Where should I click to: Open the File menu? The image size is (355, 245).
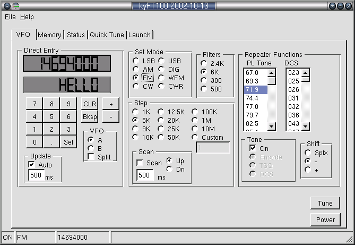(x=10, y=17)
